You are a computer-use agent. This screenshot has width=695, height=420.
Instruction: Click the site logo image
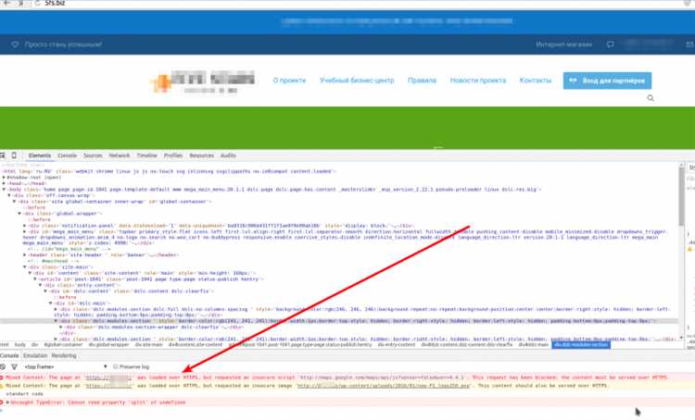(x=203, y=81)
